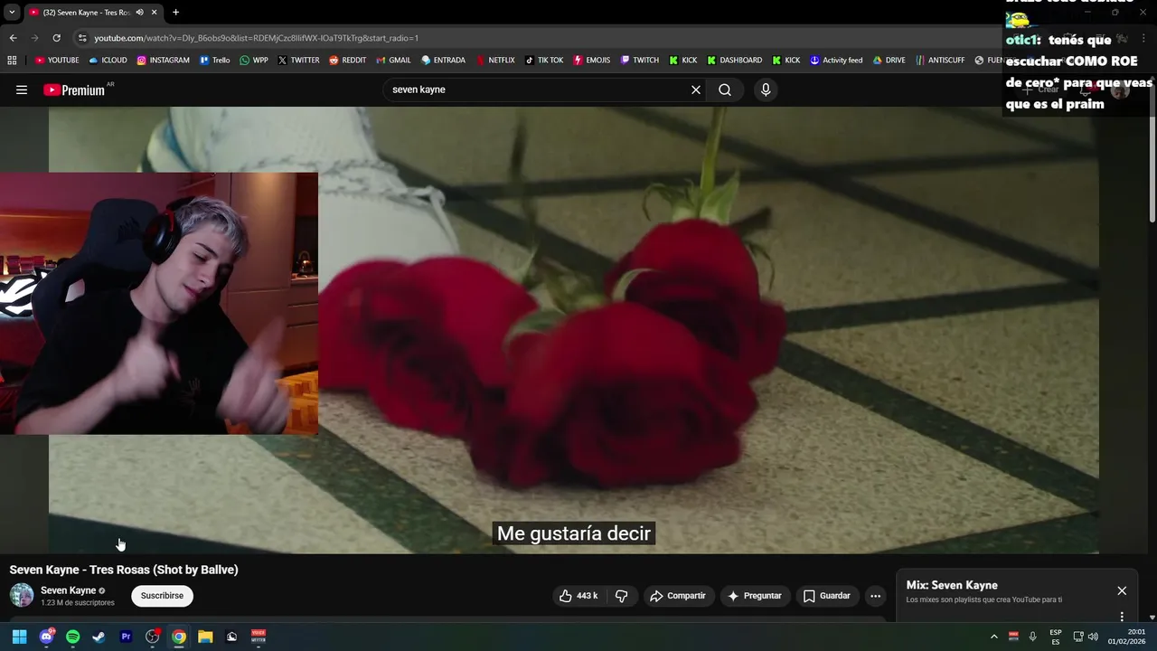Open the Chrome apps grid shortcut
The width and height of the screenshot is (1157, 651).
(x=12, y=61)
